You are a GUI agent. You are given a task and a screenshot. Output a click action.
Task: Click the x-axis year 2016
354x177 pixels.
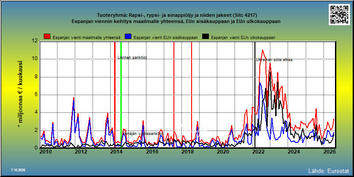[x=152, y=152]
